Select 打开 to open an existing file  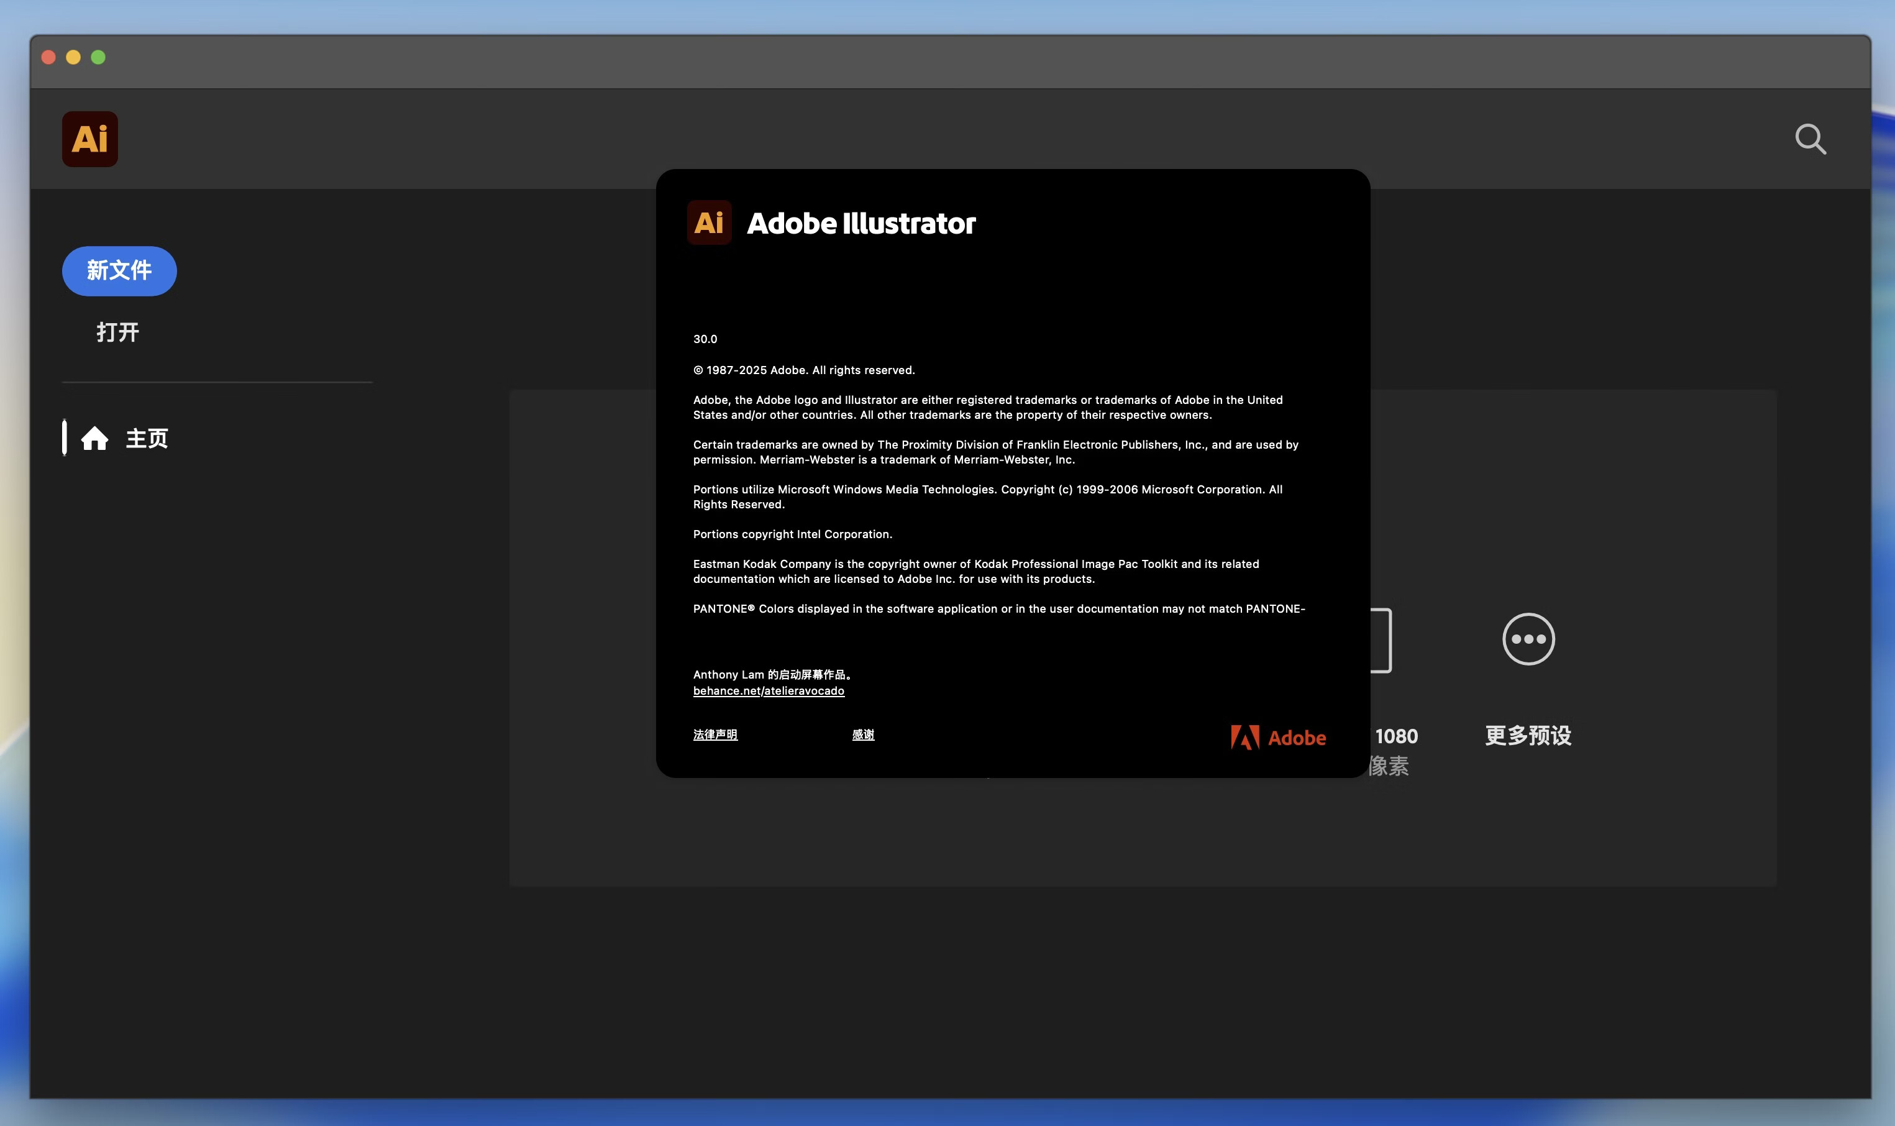pos(117,332)
